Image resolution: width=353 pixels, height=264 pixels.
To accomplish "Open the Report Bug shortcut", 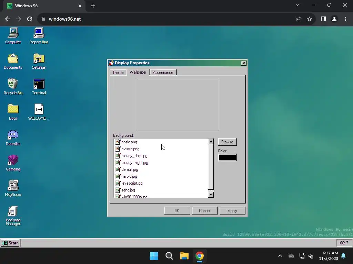I will [39, 35].
